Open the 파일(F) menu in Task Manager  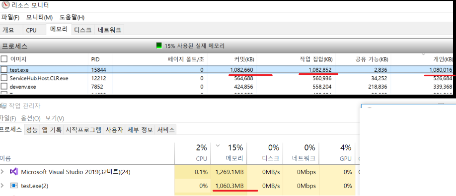pyautogui.click(x=8, y=118)
